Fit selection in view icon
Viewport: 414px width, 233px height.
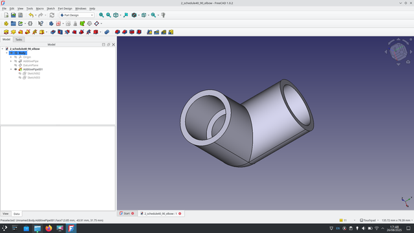pyautogui.click(x=108, y=15)
